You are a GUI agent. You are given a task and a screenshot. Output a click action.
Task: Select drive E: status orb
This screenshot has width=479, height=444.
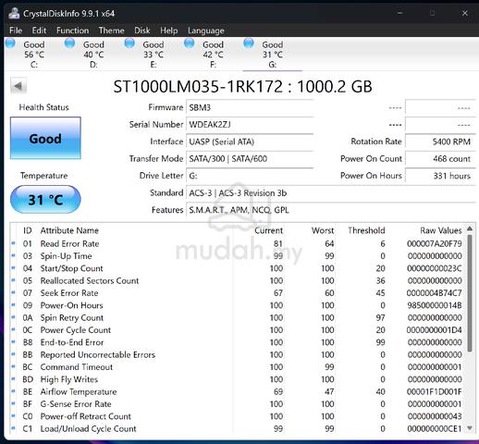tap(129, 43)
